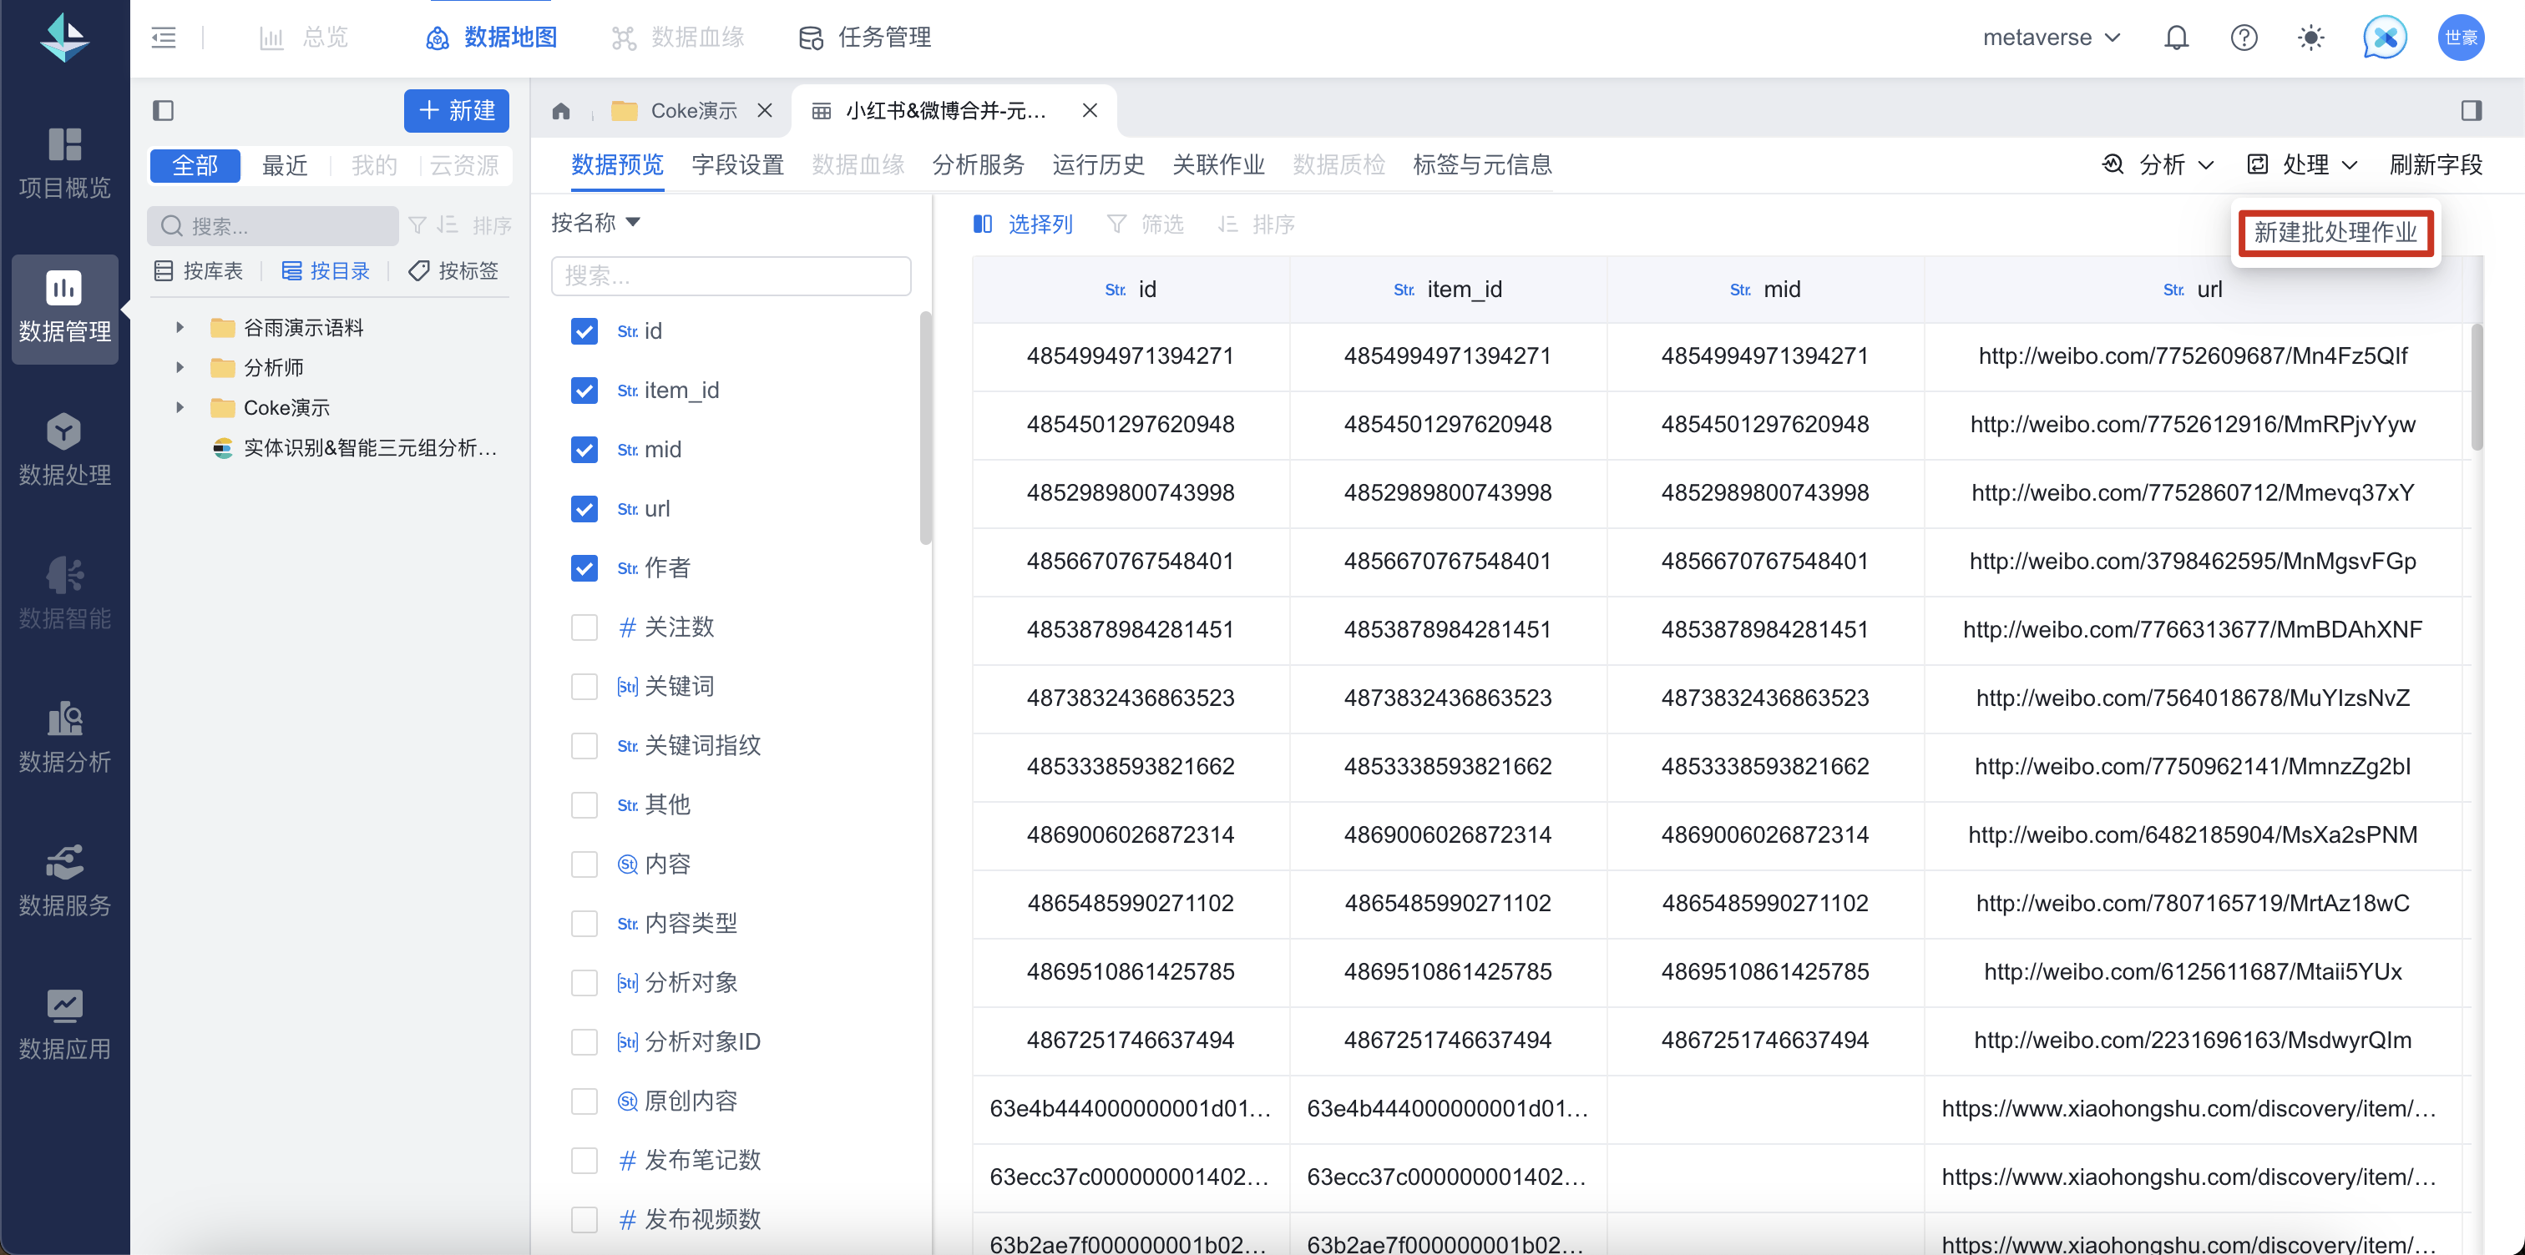This screenshot has width=2525, height=1255.
Task: Open 项目概览 in the left sidebar
Action: coord(64,163)
